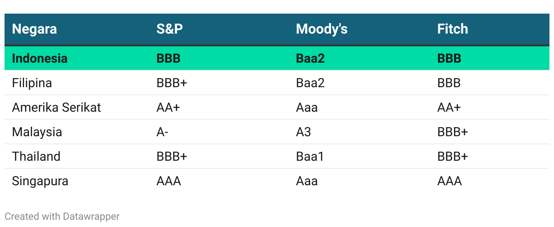Screen dimensions: 554x227
Task: Click the Malaysia country cell
Action: tap(37, 132)
